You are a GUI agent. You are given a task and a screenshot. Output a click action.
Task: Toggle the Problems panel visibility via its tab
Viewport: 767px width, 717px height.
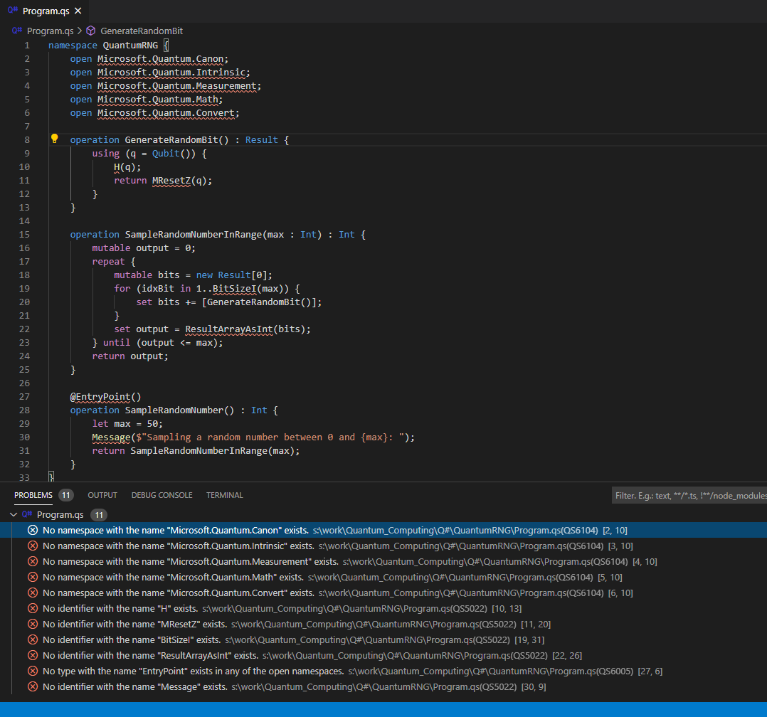tap(33, 494)
